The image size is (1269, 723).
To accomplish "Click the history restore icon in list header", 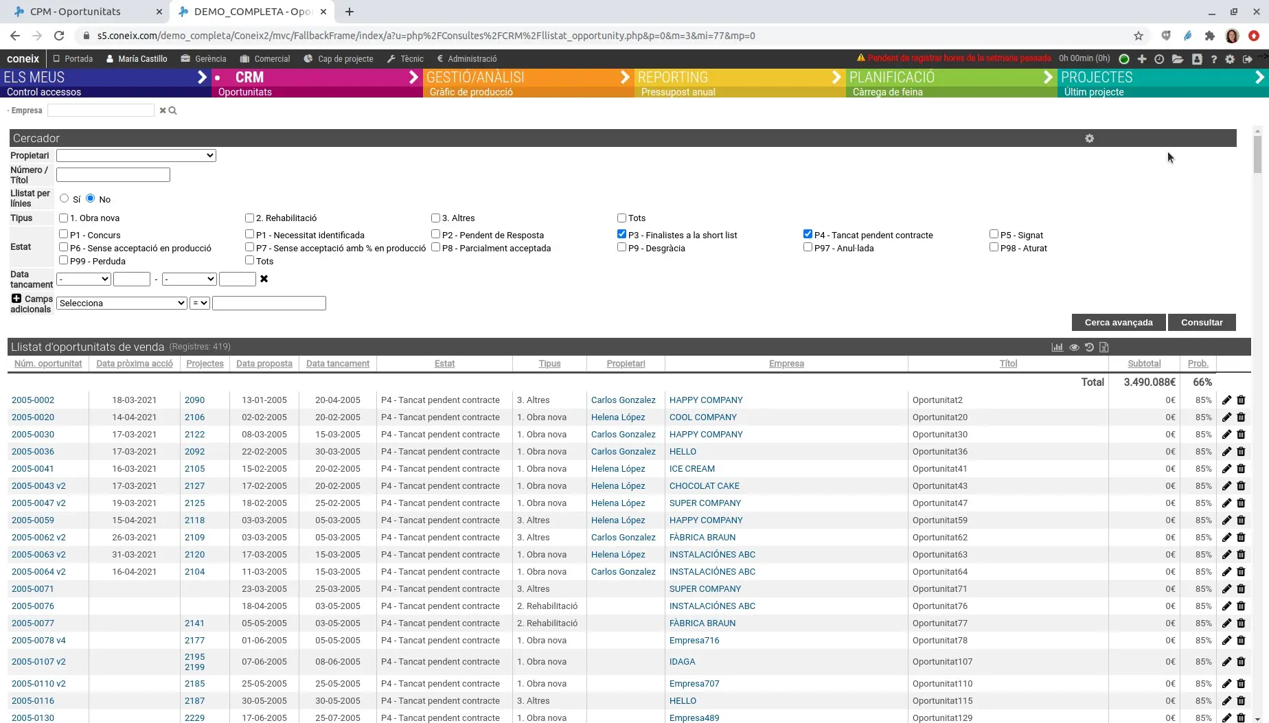I will coord(1089,347).
